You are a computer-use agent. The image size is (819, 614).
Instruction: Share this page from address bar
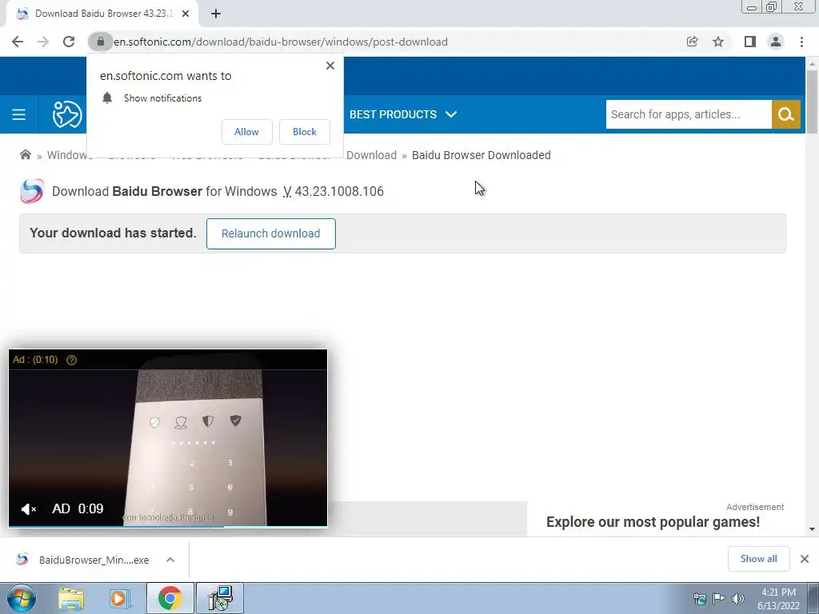click(692, 42)
